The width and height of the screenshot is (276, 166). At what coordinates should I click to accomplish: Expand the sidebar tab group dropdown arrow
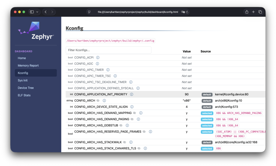click(x=37, y=12)
